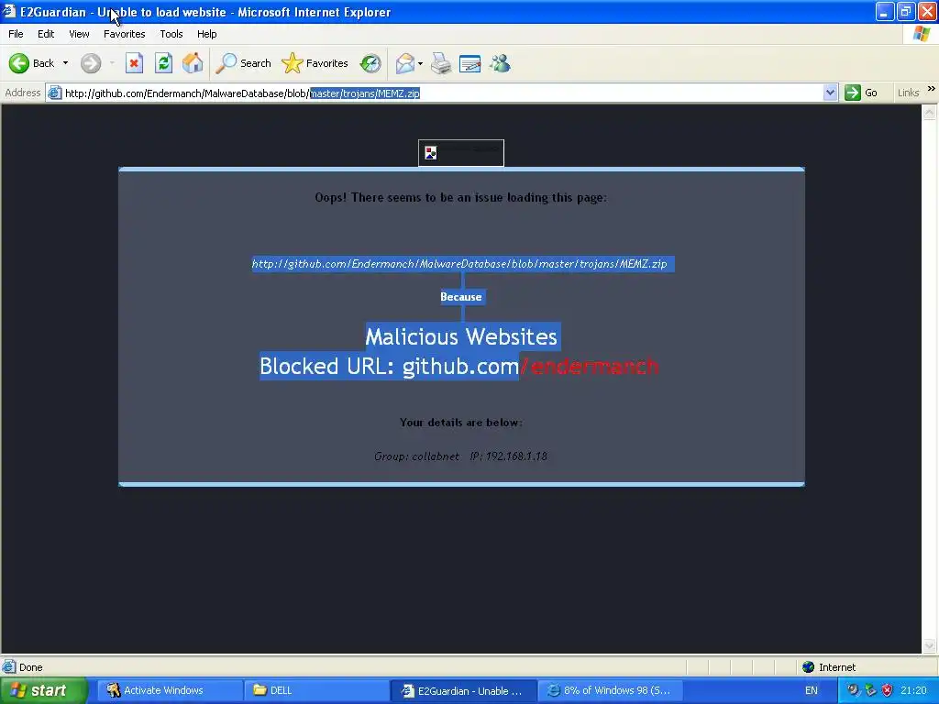Open the Edit menu
This screenshot has height=704, width=939.
[46, 34]
